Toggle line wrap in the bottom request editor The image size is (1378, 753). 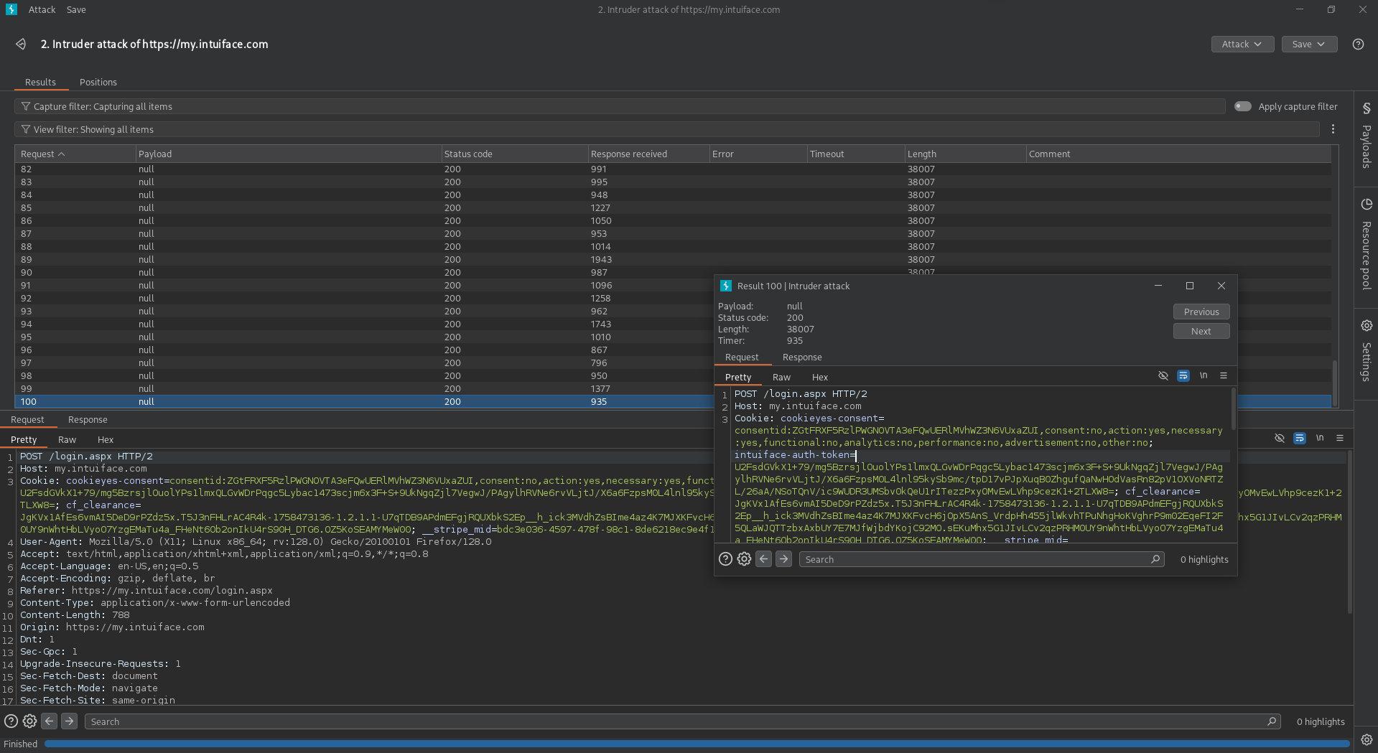click(1299, 438)
